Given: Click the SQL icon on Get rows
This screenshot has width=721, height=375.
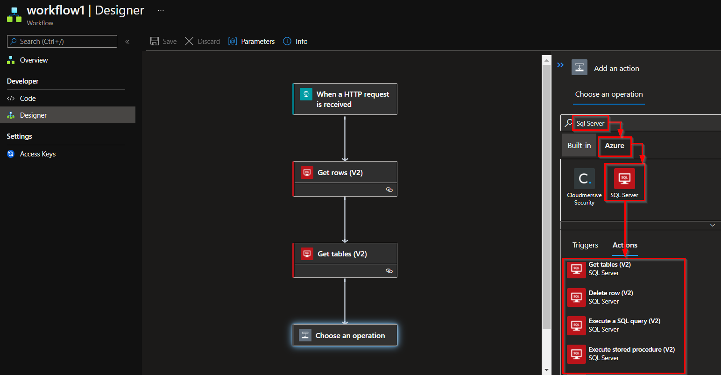Looking at the screenshot, I should tap(307, 172).
